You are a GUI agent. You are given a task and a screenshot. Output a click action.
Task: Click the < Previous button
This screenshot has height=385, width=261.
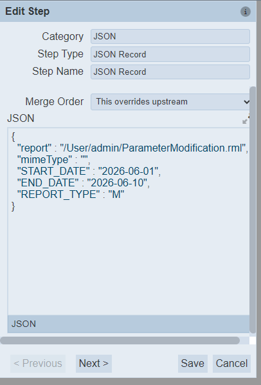[38, 363]
